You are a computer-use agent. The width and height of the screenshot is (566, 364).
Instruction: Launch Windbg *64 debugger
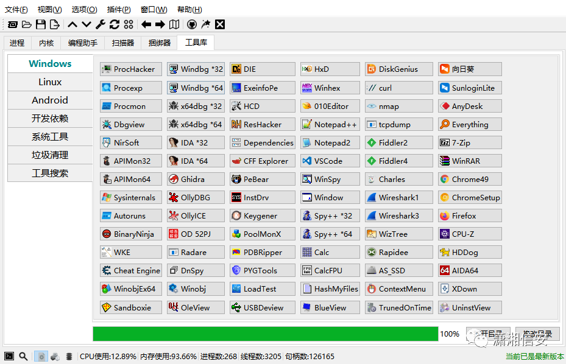[196, 88]
